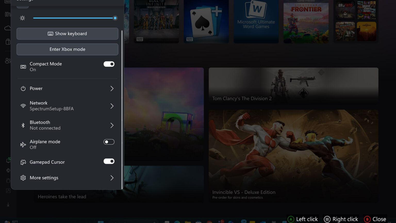
Task: Click the brightness sun icon
Action: point(22,18)
